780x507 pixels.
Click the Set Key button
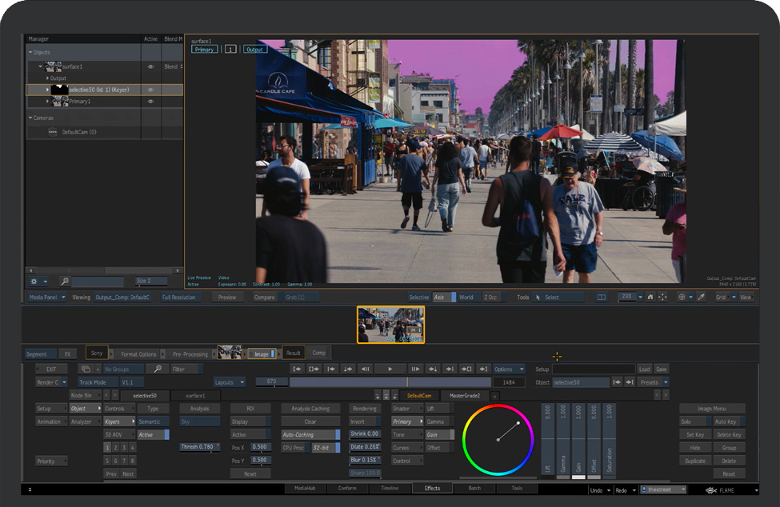coord(694,434)
